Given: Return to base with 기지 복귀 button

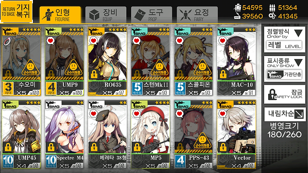Looking at the screenshot, I should (17, 12).
